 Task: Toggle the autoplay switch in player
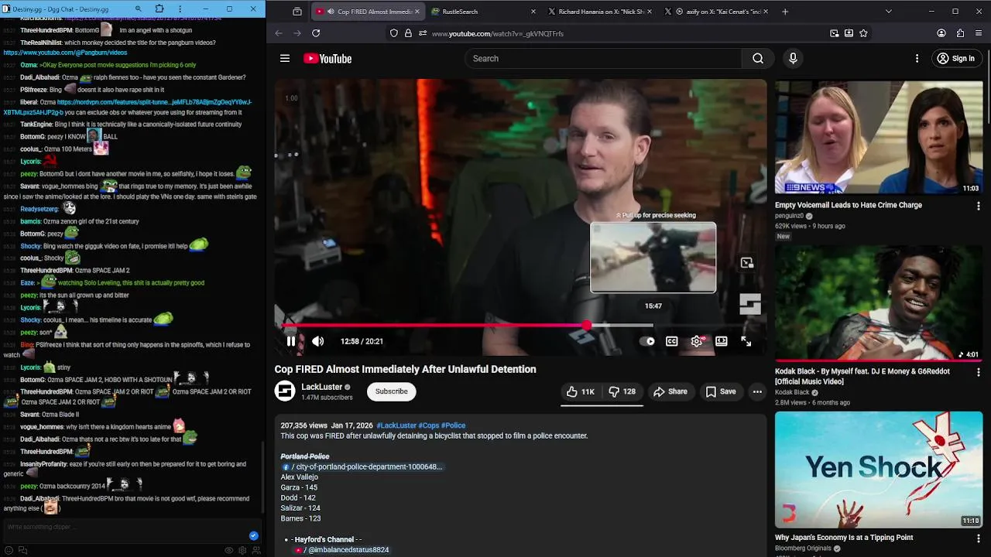647,341
